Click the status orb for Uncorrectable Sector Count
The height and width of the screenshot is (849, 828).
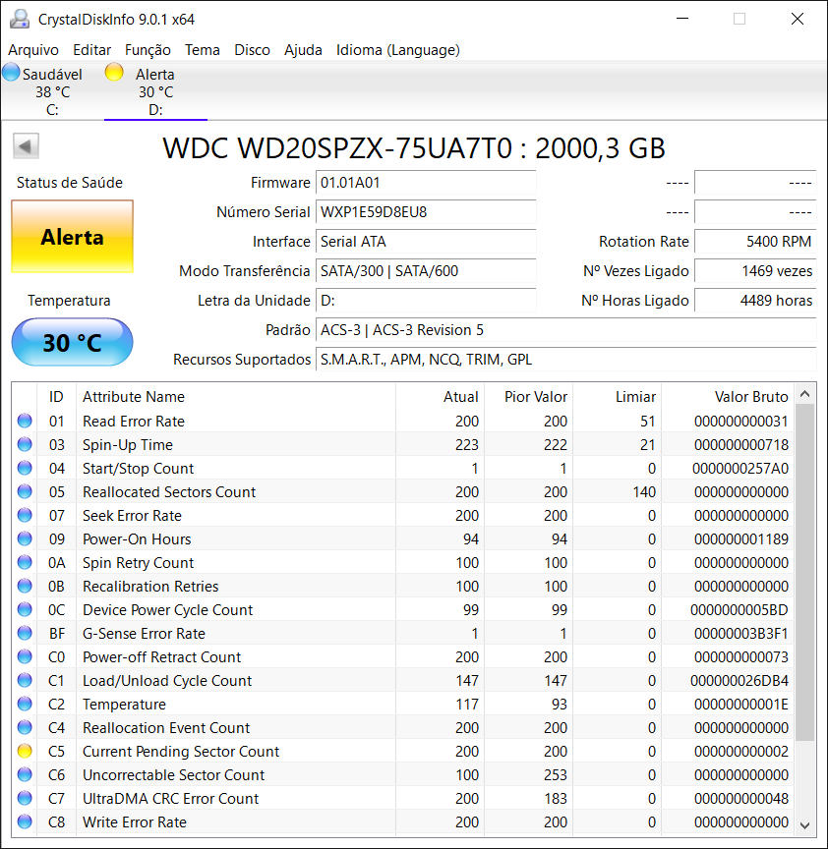coord(25,775)
